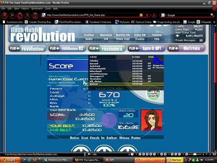217x163 pixels.
Task: Open the address bar history dropdown
Action: pyautogui.click(x=146, y=15)
